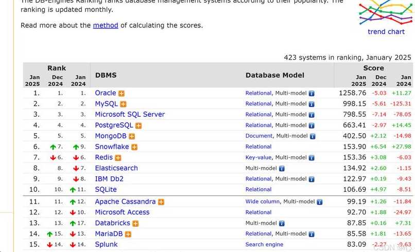
Task: Open the multi-model info icon in MongoDB row
Action: (313, 136)
